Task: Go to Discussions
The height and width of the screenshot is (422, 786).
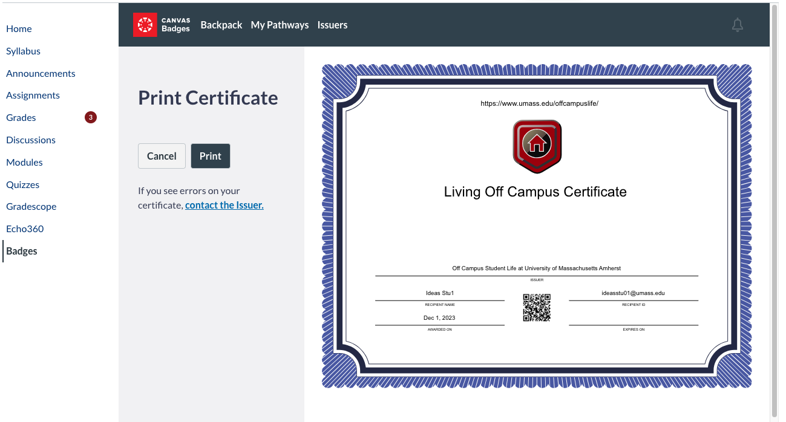Action: tap(30, 140)
